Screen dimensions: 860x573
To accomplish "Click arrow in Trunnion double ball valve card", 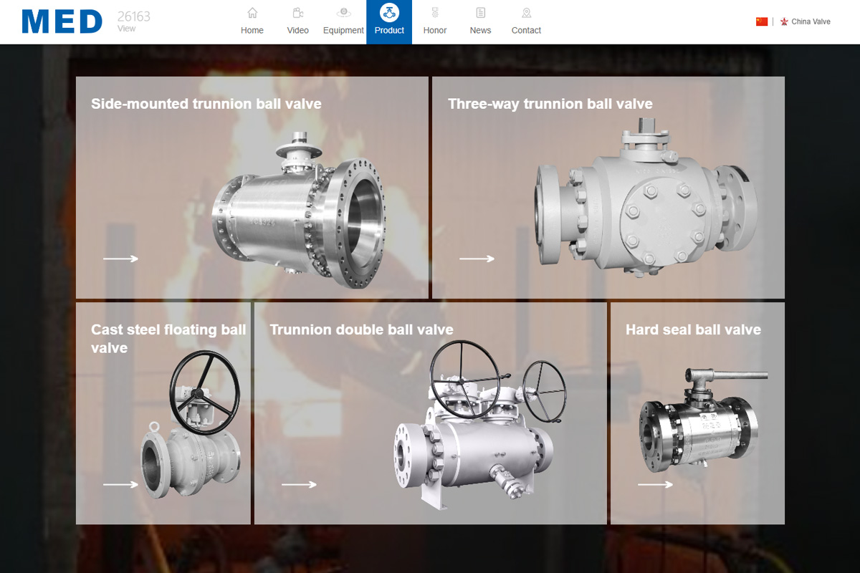I will click(299, 484).
